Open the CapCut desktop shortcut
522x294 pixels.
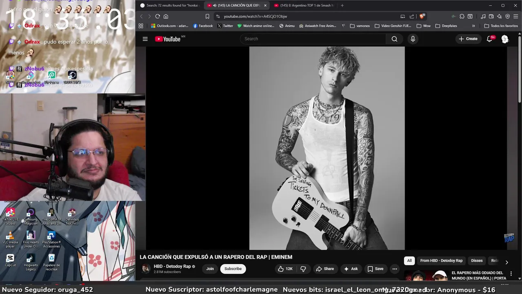(10, 261)
